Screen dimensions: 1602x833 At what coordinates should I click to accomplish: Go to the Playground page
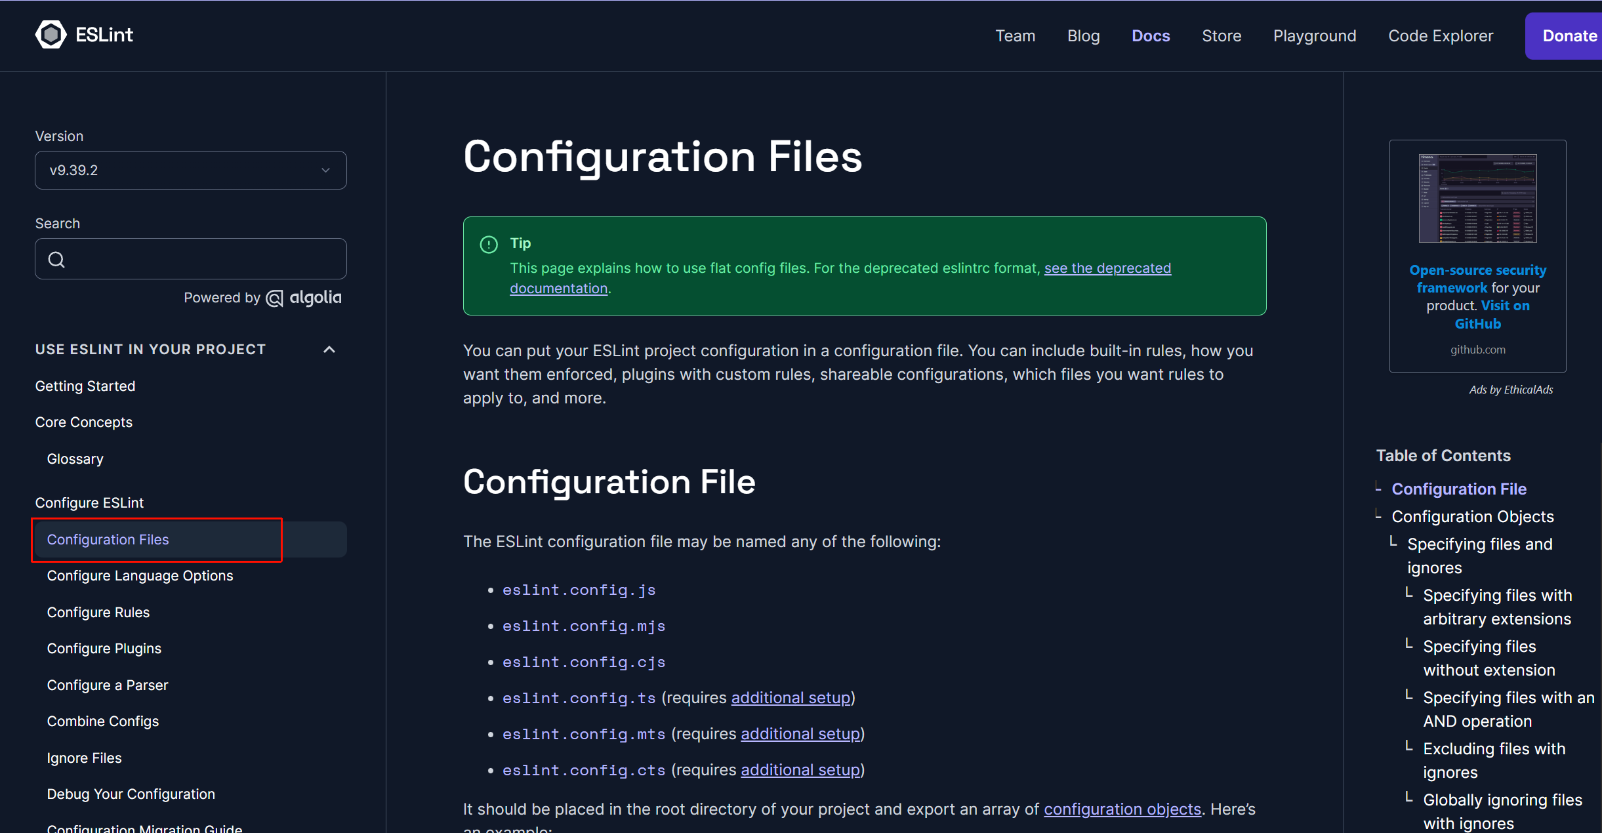tap(1314, 36)
